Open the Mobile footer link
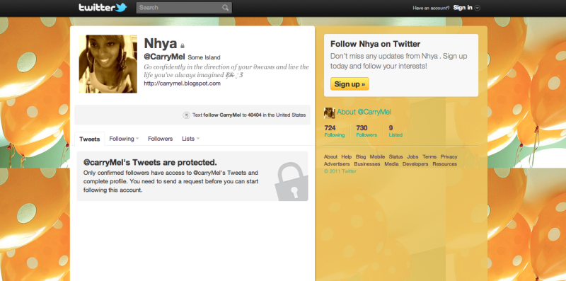 pyautogui.click(x=377, y=156)
